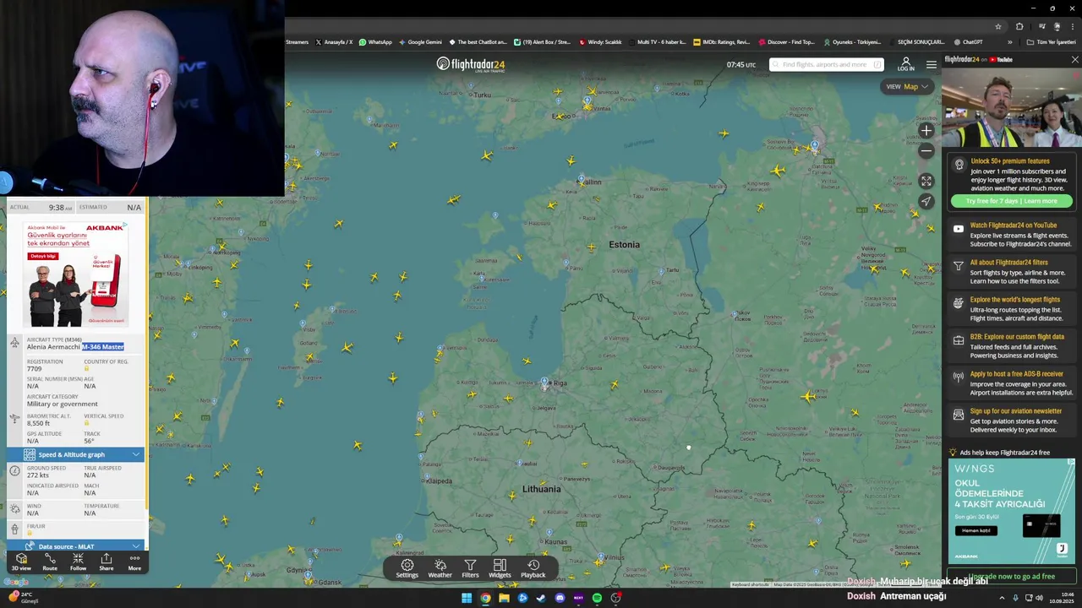
Task: Click the LOG IN user icon
Action: (905, 64)
